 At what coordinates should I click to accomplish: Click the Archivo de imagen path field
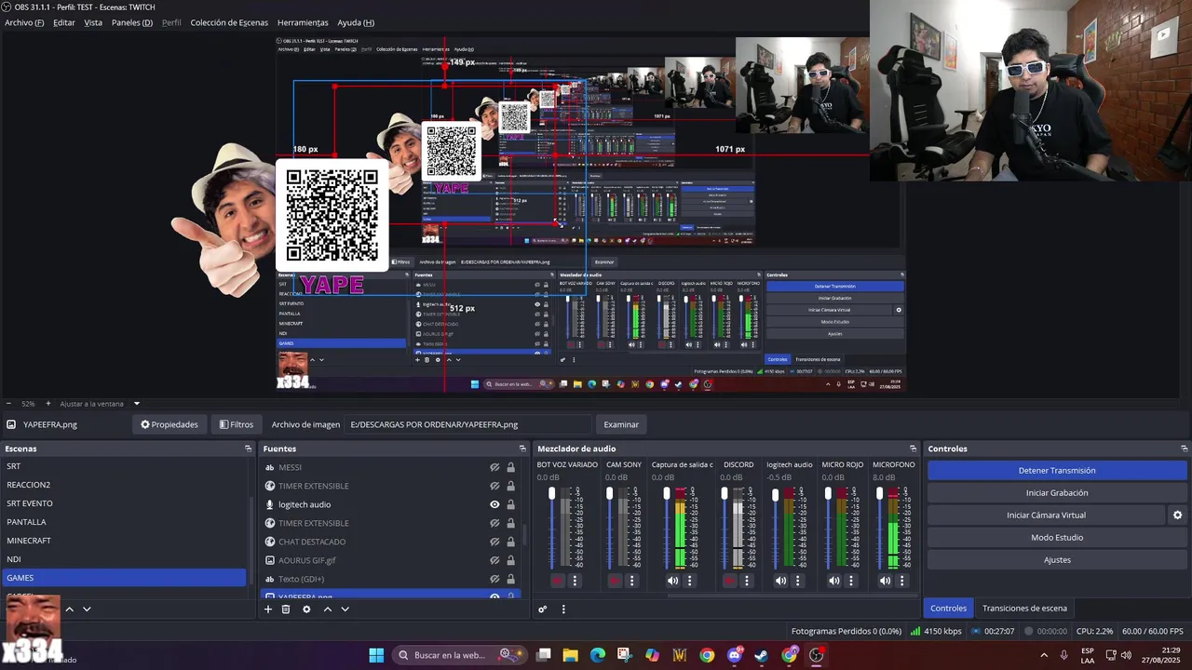pos(468,424)
